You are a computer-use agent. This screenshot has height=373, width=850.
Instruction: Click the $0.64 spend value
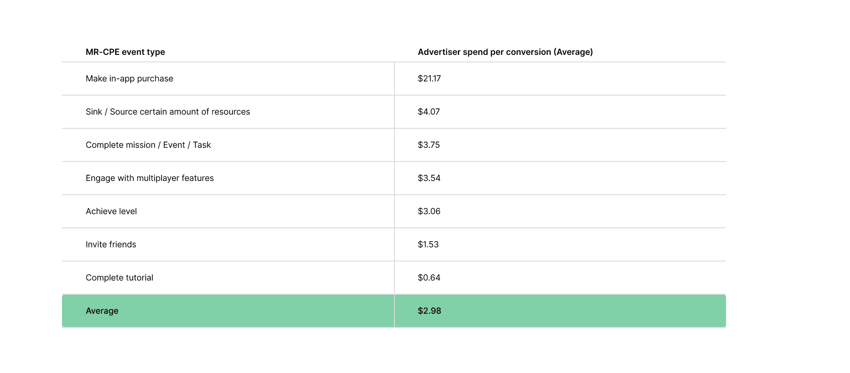(x=429, y=277)
